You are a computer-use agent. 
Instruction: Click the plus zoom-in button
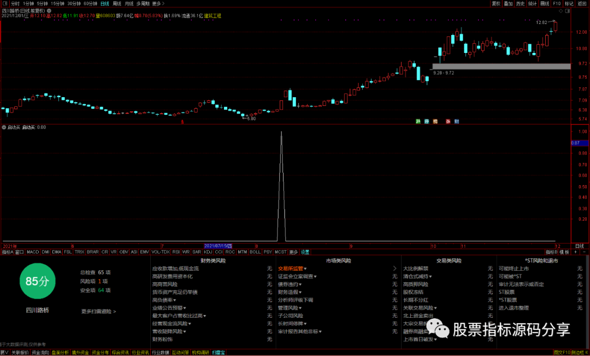coord(575,252)
